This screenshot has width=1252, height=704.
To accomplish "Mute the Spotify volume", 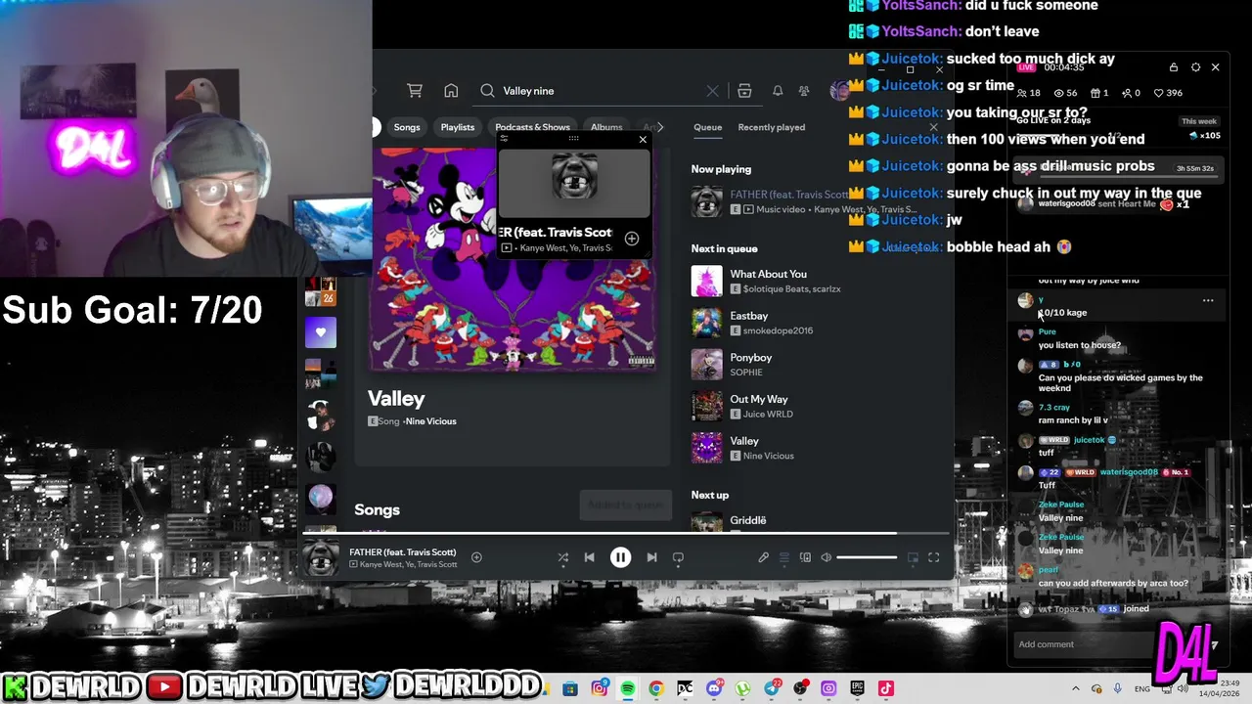I will (826, 557).
